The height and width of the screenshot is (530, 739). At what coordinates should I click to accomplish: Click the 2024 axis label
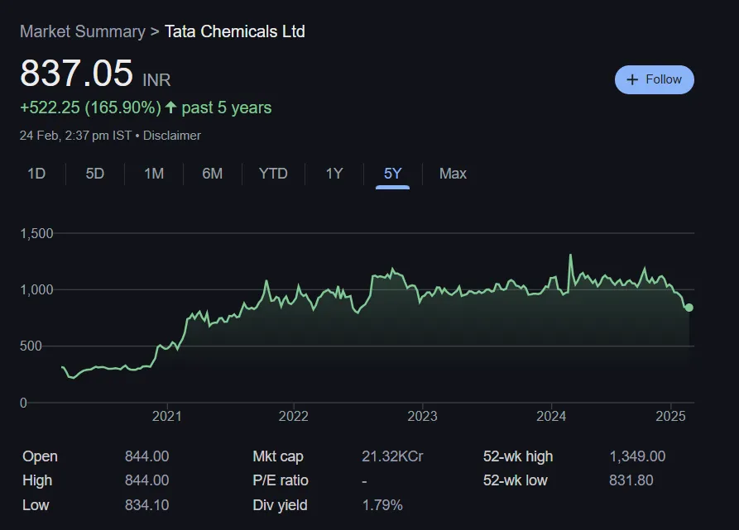[551, 416]
